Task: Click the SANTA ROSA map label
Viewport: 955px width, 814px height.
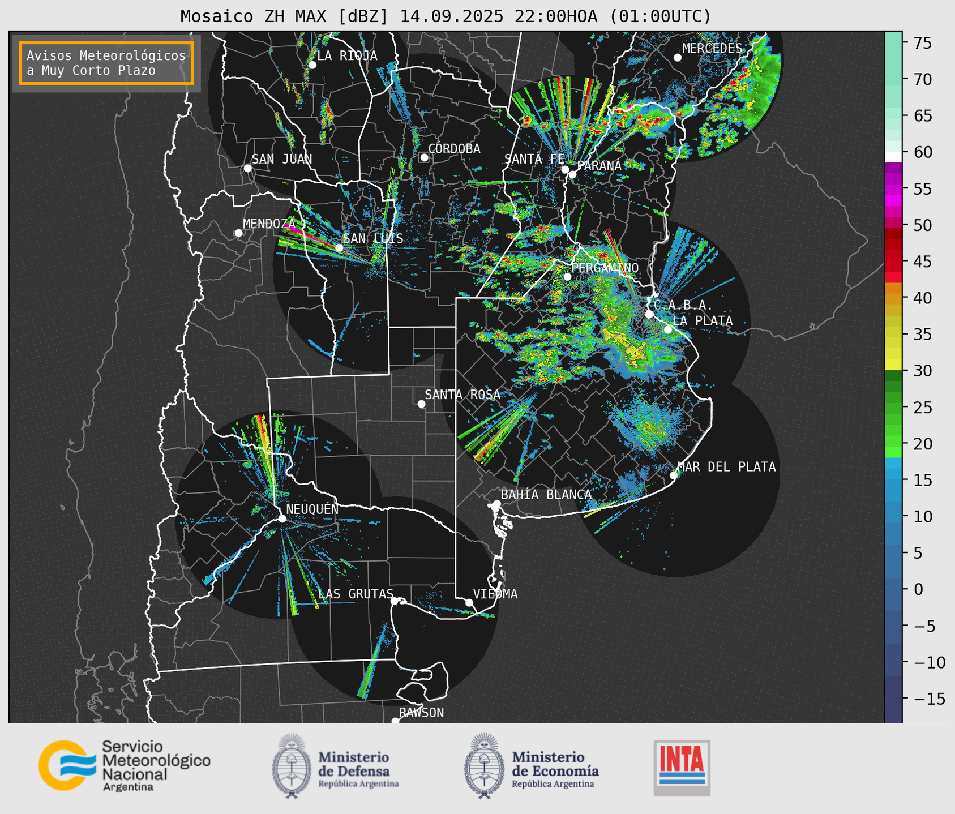Action: pos(462,395)
